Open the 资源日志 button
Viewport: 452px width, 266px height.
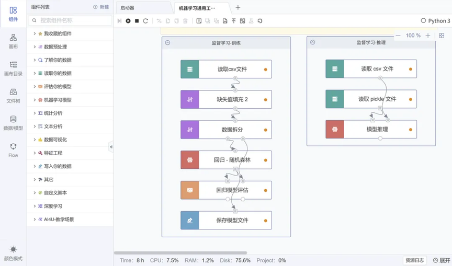click(414, 260)
